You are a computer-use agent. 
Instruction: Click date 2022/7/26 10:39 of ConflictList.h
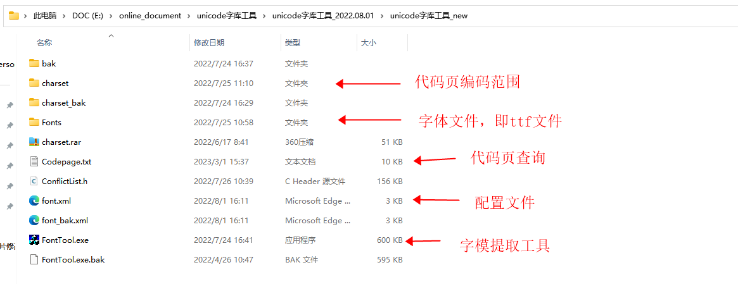click(x=224, y=181)
